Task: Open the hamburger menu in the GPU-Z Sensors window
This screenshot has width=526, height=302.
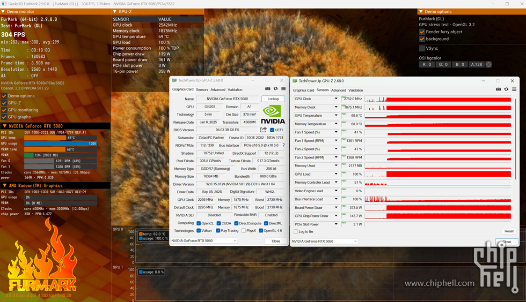Action: tap(514, 89)
